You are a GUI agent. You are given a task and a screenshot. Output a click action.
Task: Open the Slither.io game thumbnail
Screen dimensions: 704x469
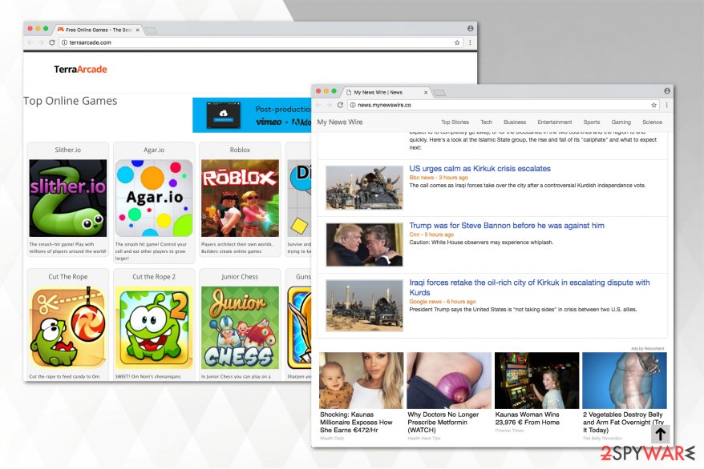point(68,198)
